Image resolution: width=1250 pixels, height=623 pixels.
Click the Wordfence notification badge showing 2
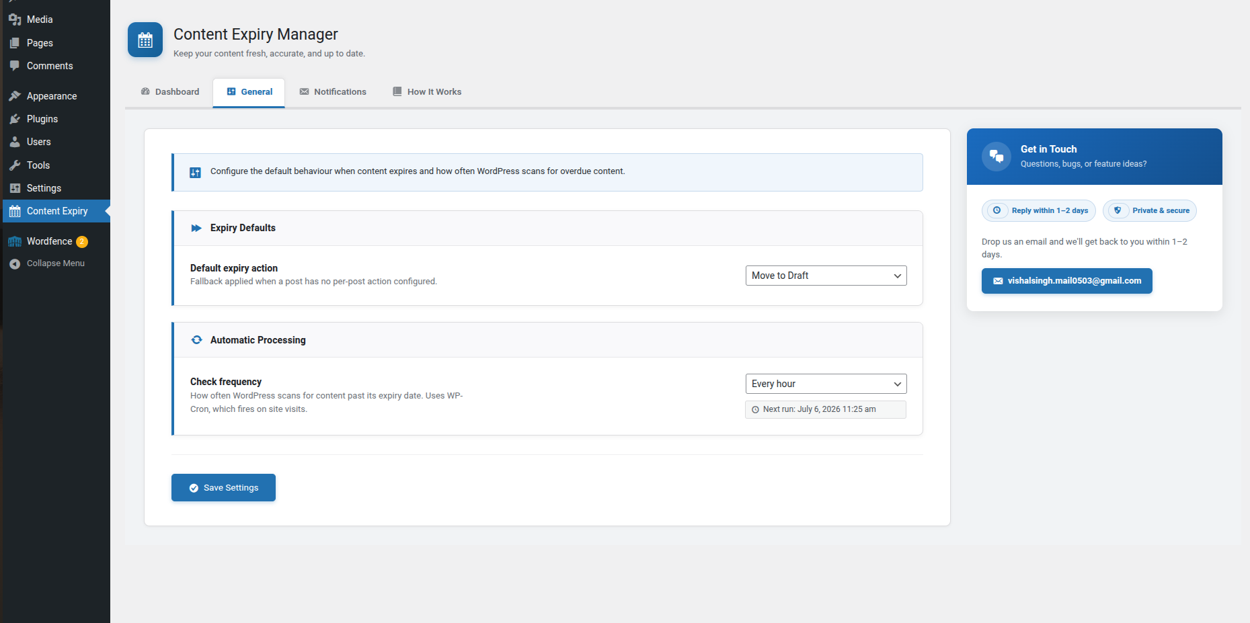pyautogui.click(x=82, y=241)
